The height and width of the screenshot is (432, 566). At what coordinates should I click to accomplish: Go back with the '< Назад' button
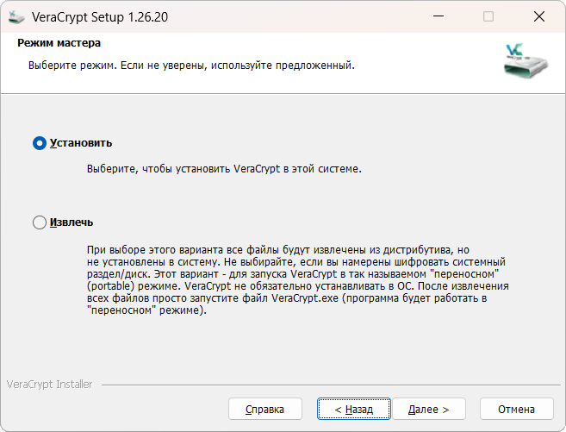[353, 409]
